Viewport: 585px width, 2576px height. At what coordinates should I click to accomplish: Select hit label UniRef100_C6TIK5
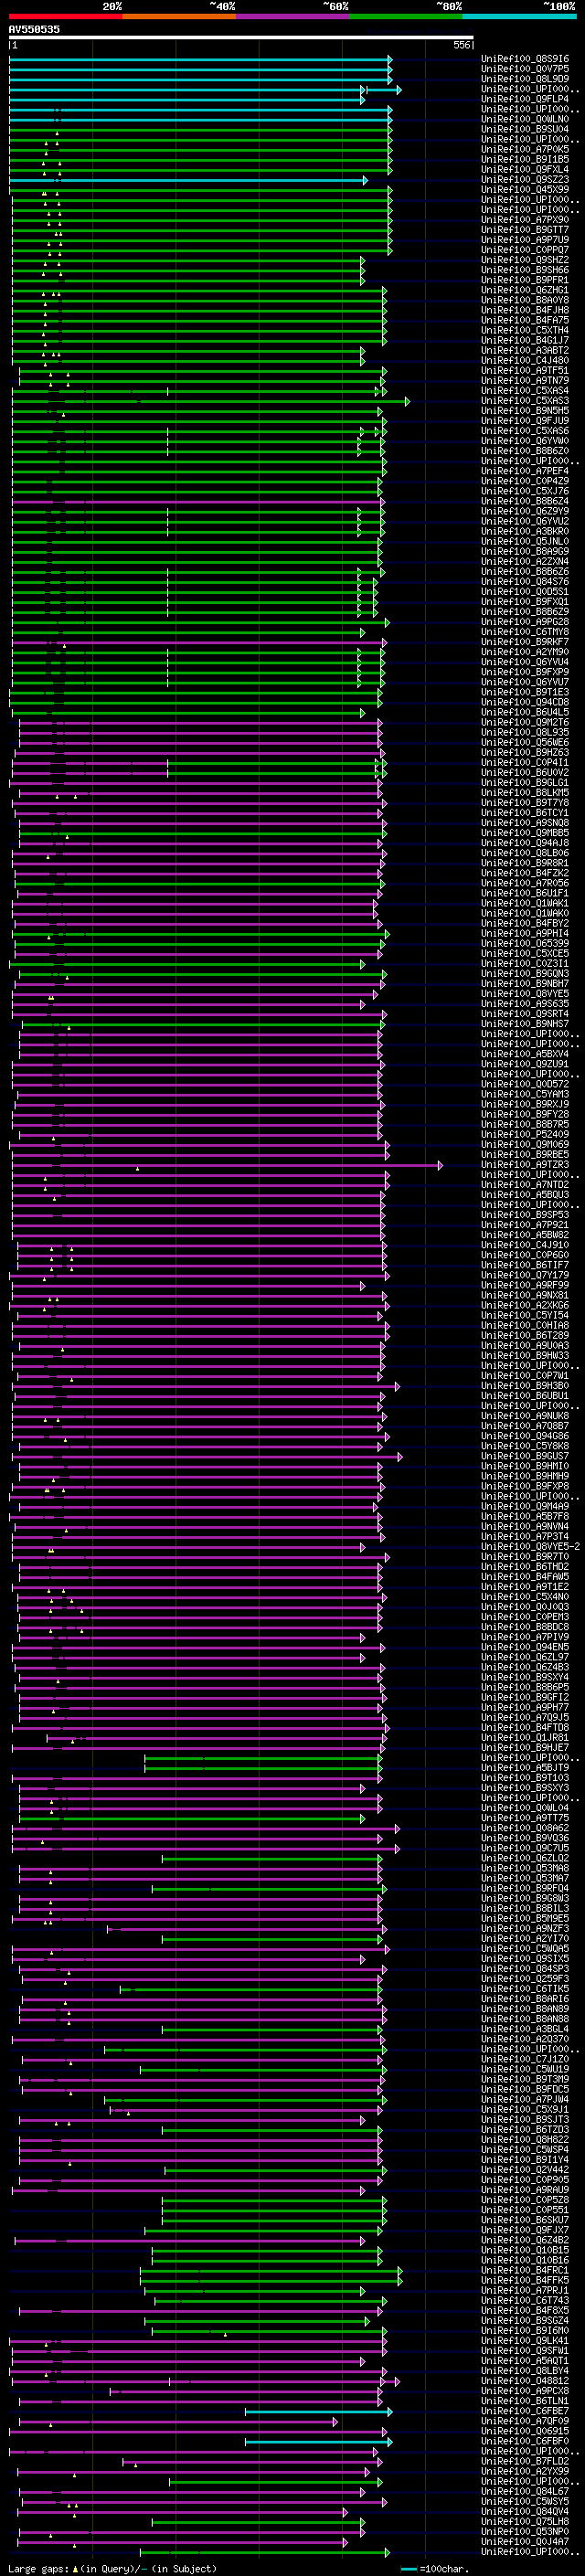525,1988
